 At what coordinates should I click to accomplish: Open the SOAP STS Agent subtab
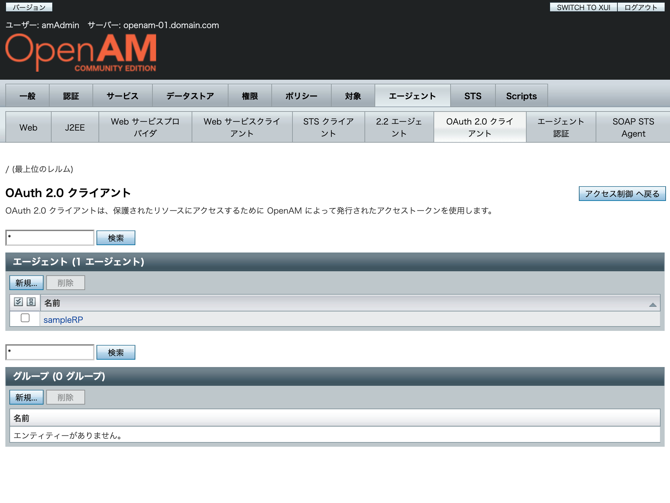[632, 127]
